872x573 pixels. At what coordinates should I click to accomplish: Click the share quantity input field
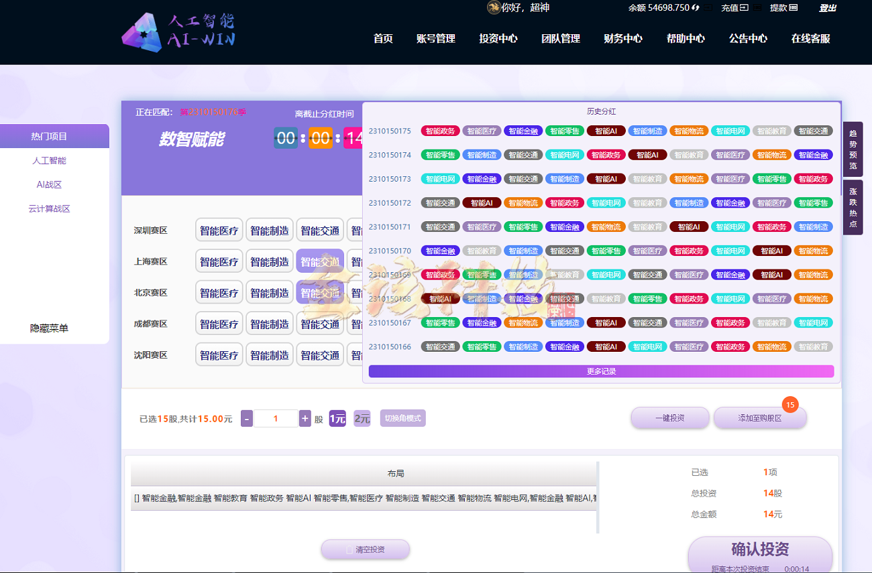tap(274, 418)
